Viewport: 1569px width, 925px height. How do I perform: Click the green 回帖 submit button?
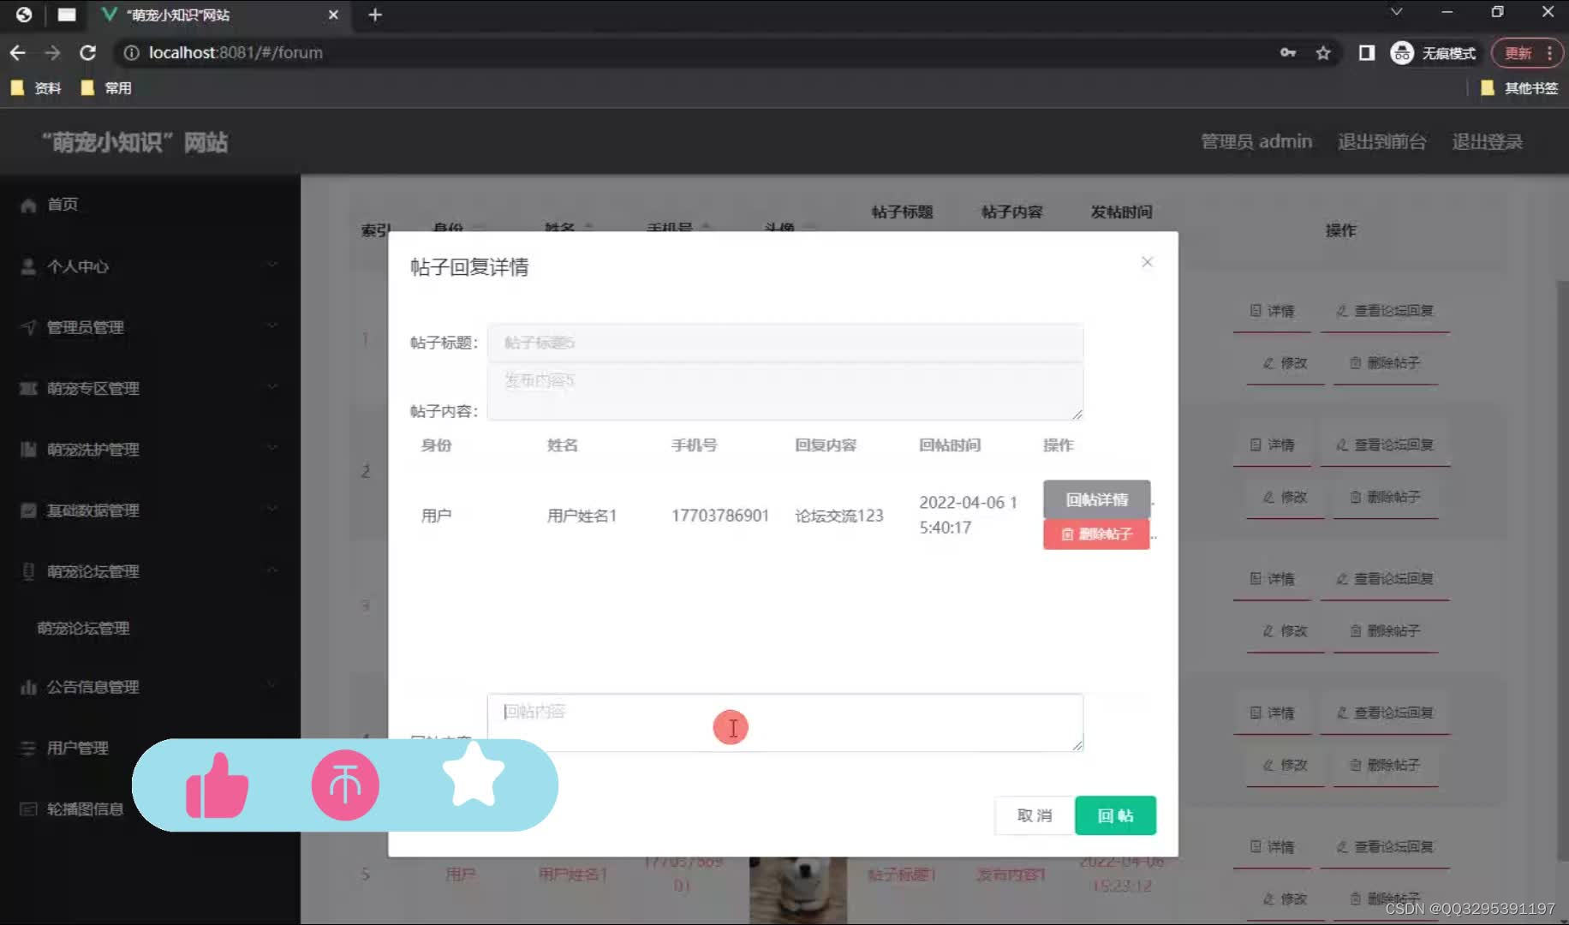(x=1115, y=815)
